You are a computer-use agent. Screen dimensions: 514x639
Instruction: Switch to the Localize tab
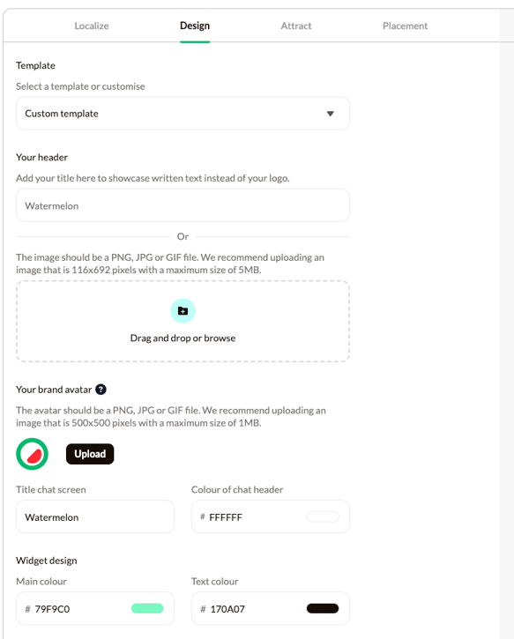coord(92,26)
